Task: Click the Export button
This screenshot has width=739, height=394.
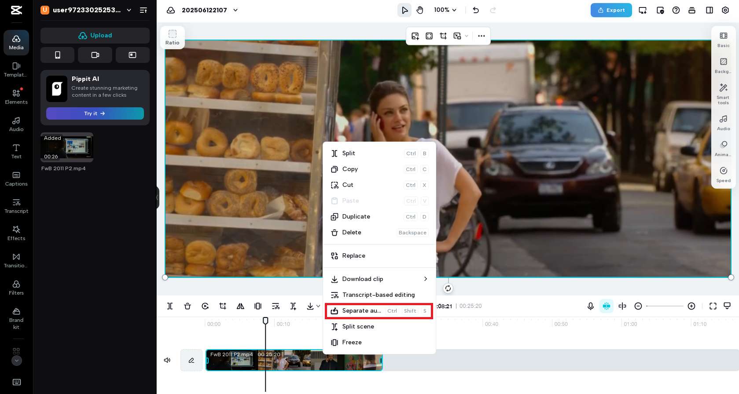Action: [611, 10]
